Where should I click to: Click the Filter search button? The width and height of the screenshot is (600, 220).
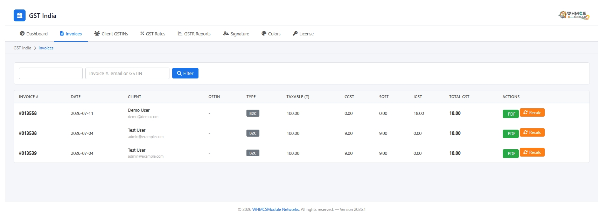[185, 73]
